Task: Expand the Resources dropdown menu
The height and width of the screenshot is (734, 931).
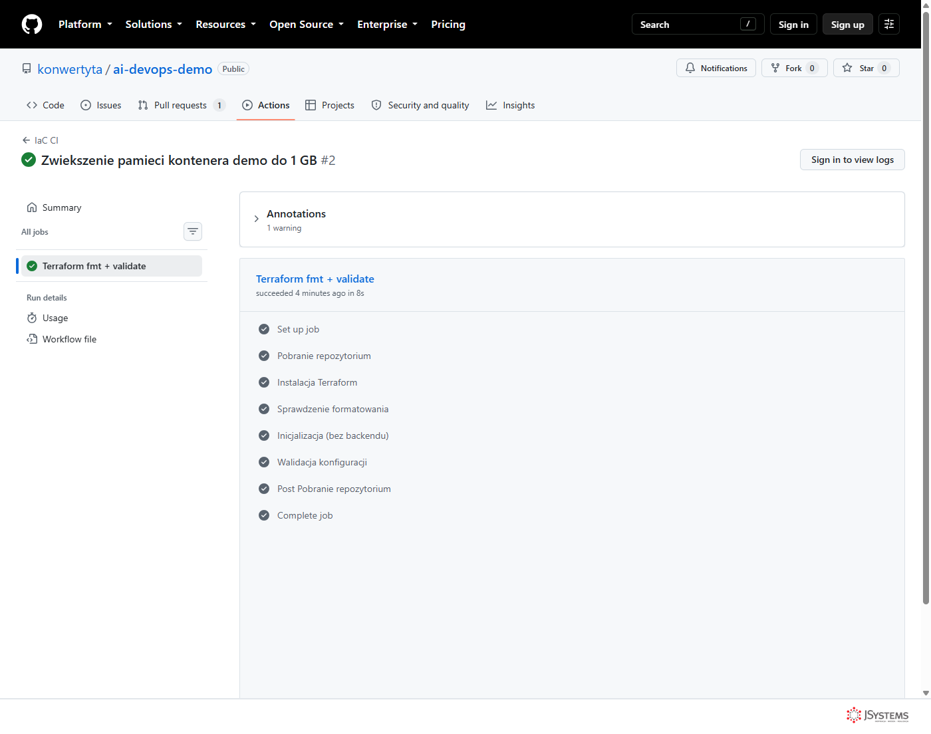Action: click(x=225, y=25)
